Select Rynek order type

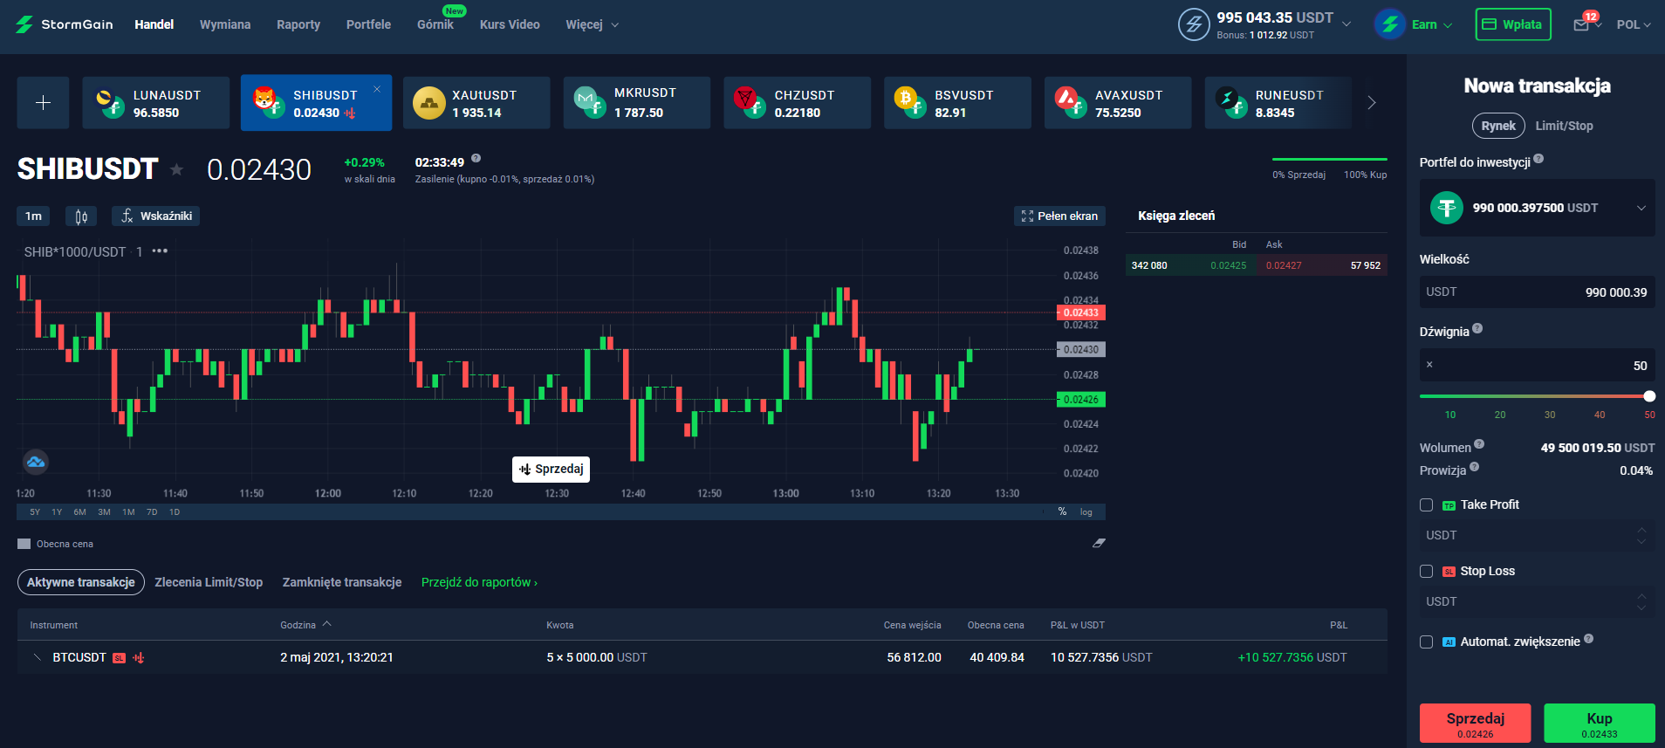[x=1498, y=126]
